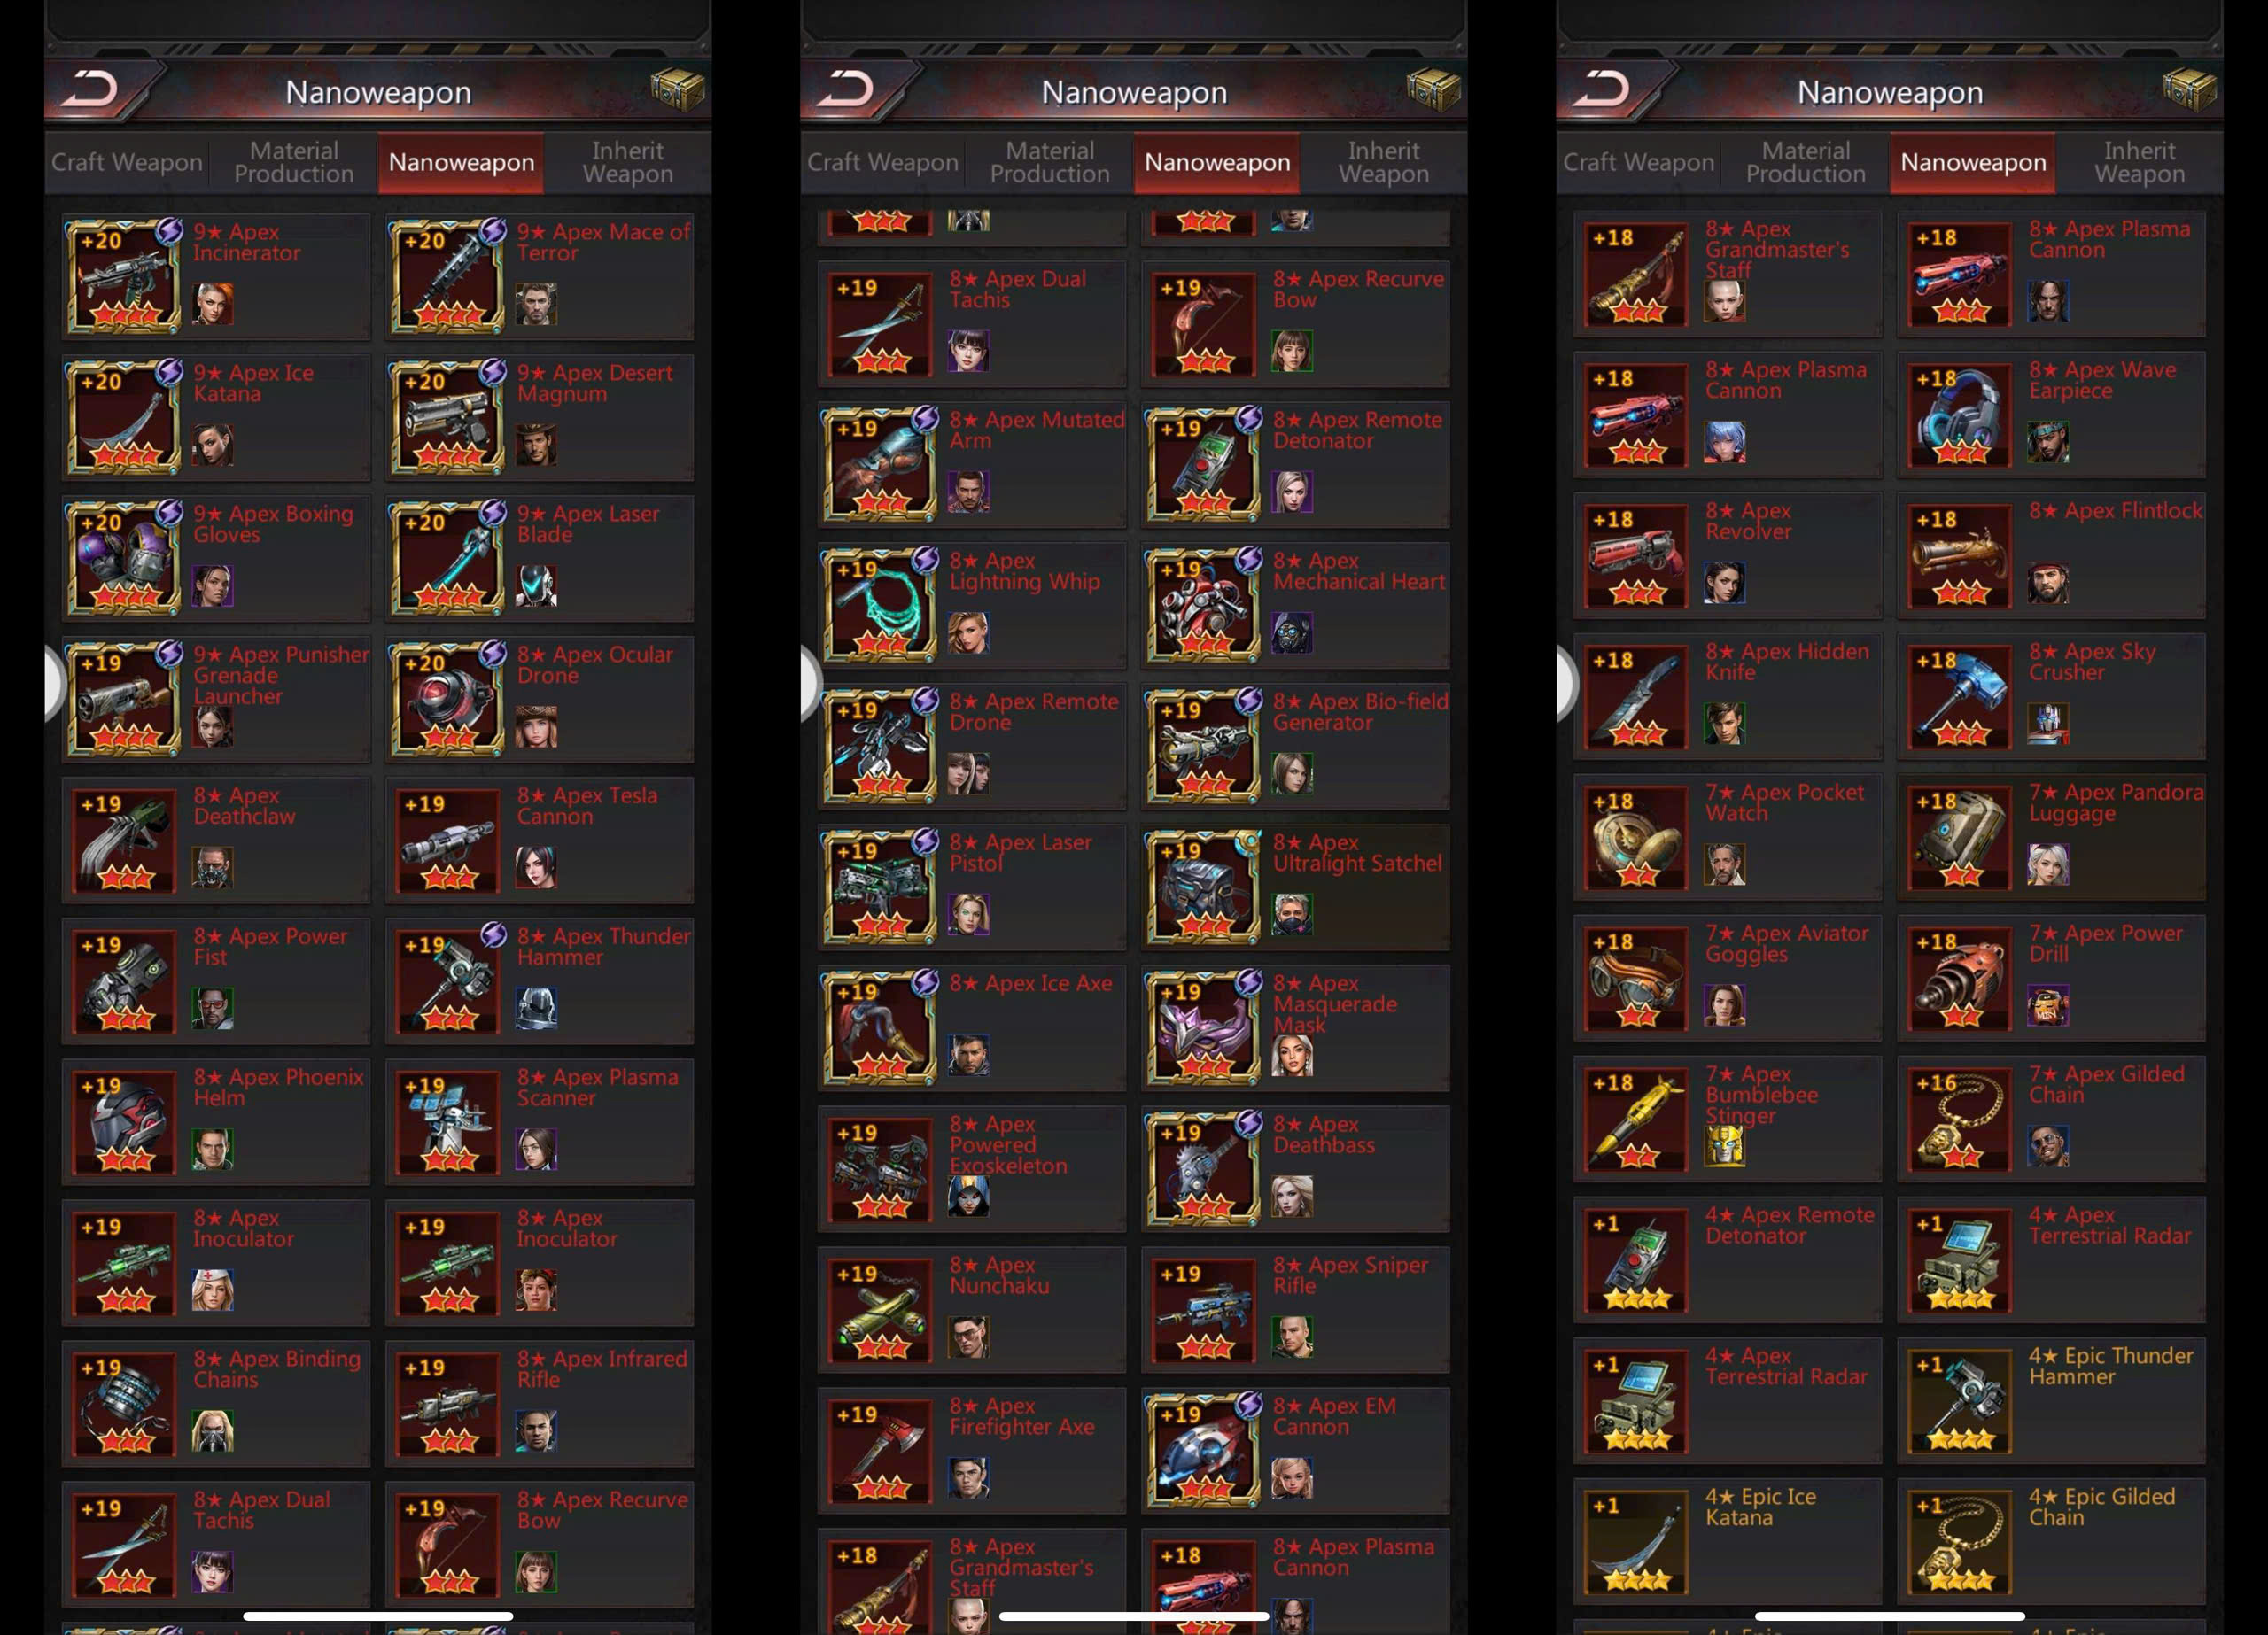Switch to Craft Weapon tab in left panel

[127, 162]
